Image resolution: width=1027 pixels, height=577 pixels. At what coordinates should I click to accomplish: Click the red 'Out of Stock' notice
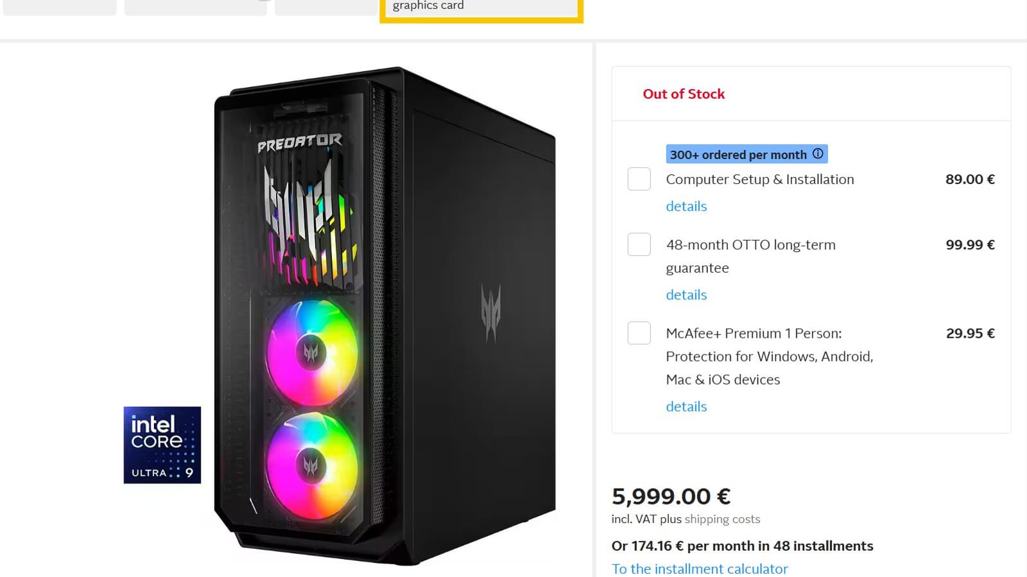(684, 94)
